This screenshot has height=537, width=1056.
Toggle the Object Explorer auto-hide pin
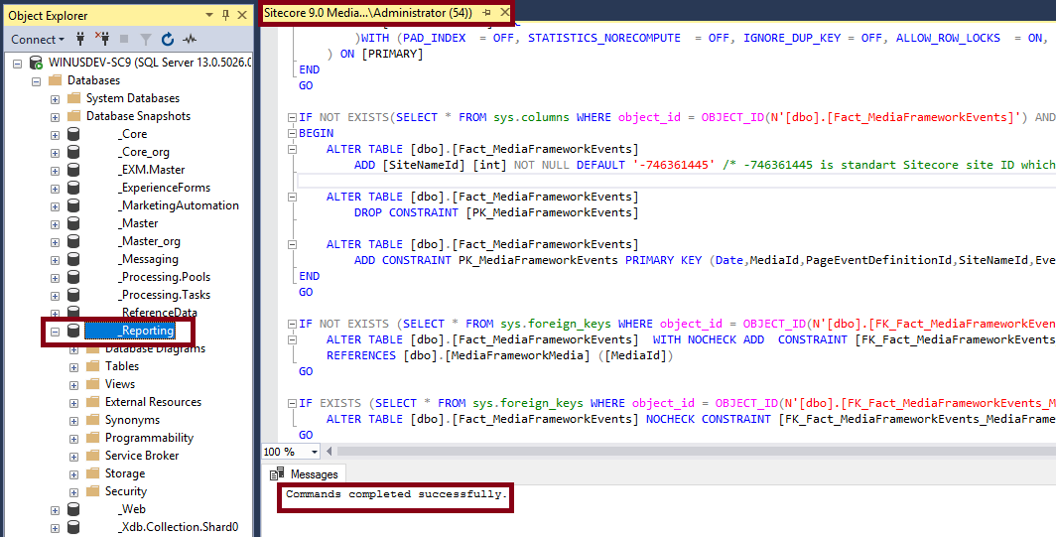click(225, 15)
